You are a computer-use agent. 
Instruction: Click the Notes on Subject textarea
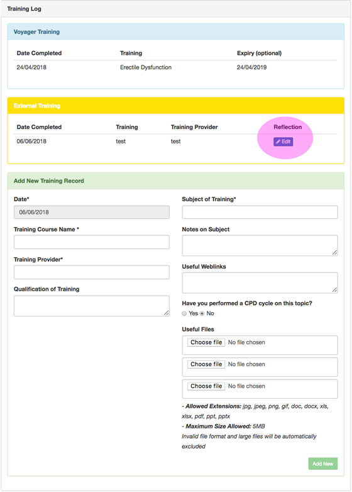click(260, 245)
